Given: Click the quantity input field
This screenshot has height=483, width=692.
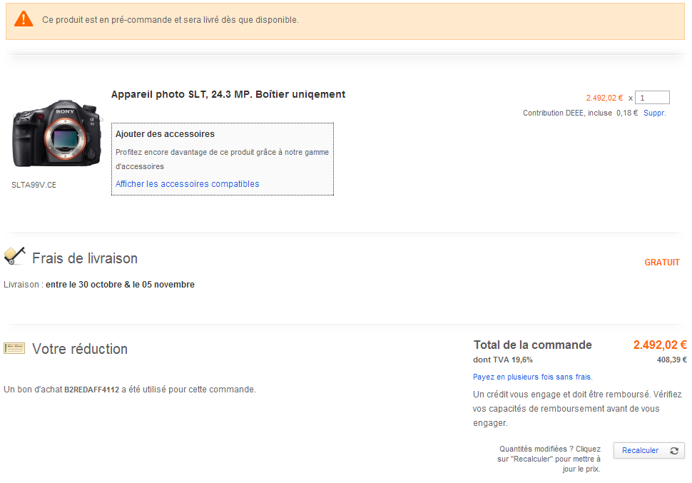Looking at the screenshot, I should (x=653, y=98).
